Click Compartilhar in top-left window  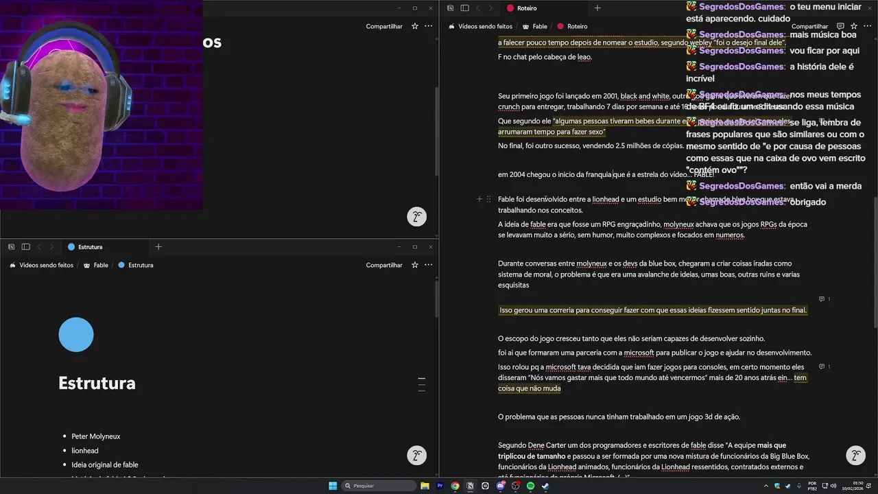[384, 26]
